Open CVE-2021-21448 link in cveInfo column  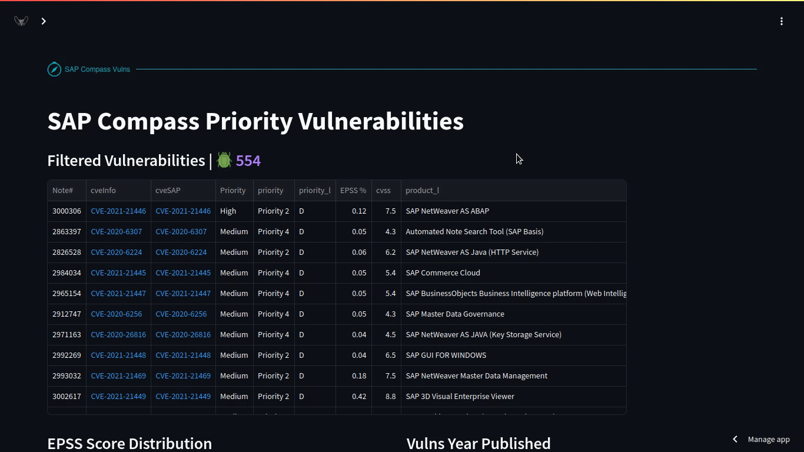pyautogui.click(x=118, y=355)
